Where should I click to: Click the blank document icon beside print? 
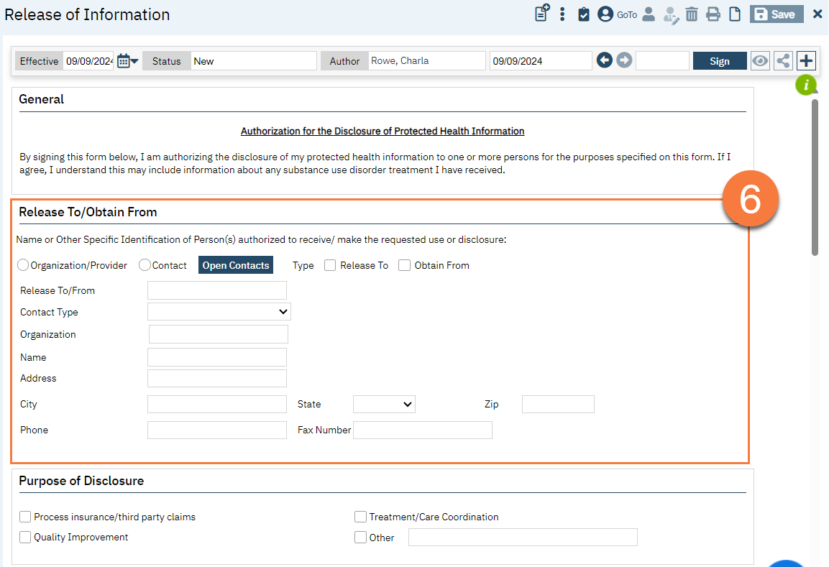tap(734, 14)
